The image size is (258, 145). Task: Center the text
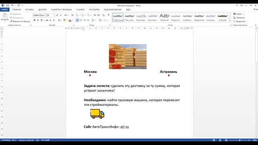(x=81, y=20)
